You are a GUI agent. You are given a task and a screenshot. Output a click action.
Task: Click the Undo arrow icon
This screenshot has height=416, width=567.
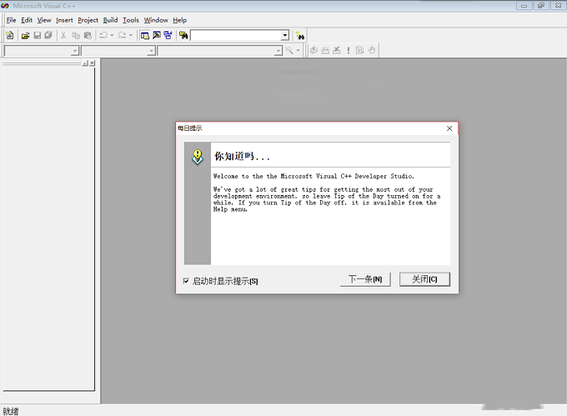[x=103, y=35]
